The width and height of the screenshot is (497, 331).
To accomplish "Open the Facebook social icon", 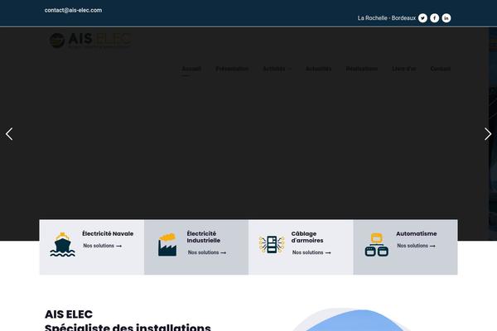I will coord(435,18).
